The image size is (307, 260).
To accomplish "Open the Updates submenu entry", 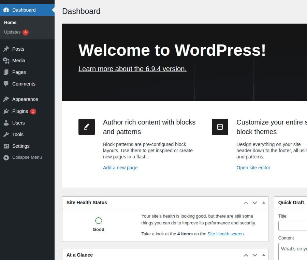I will pyautogui.click(x=12, y=32).
